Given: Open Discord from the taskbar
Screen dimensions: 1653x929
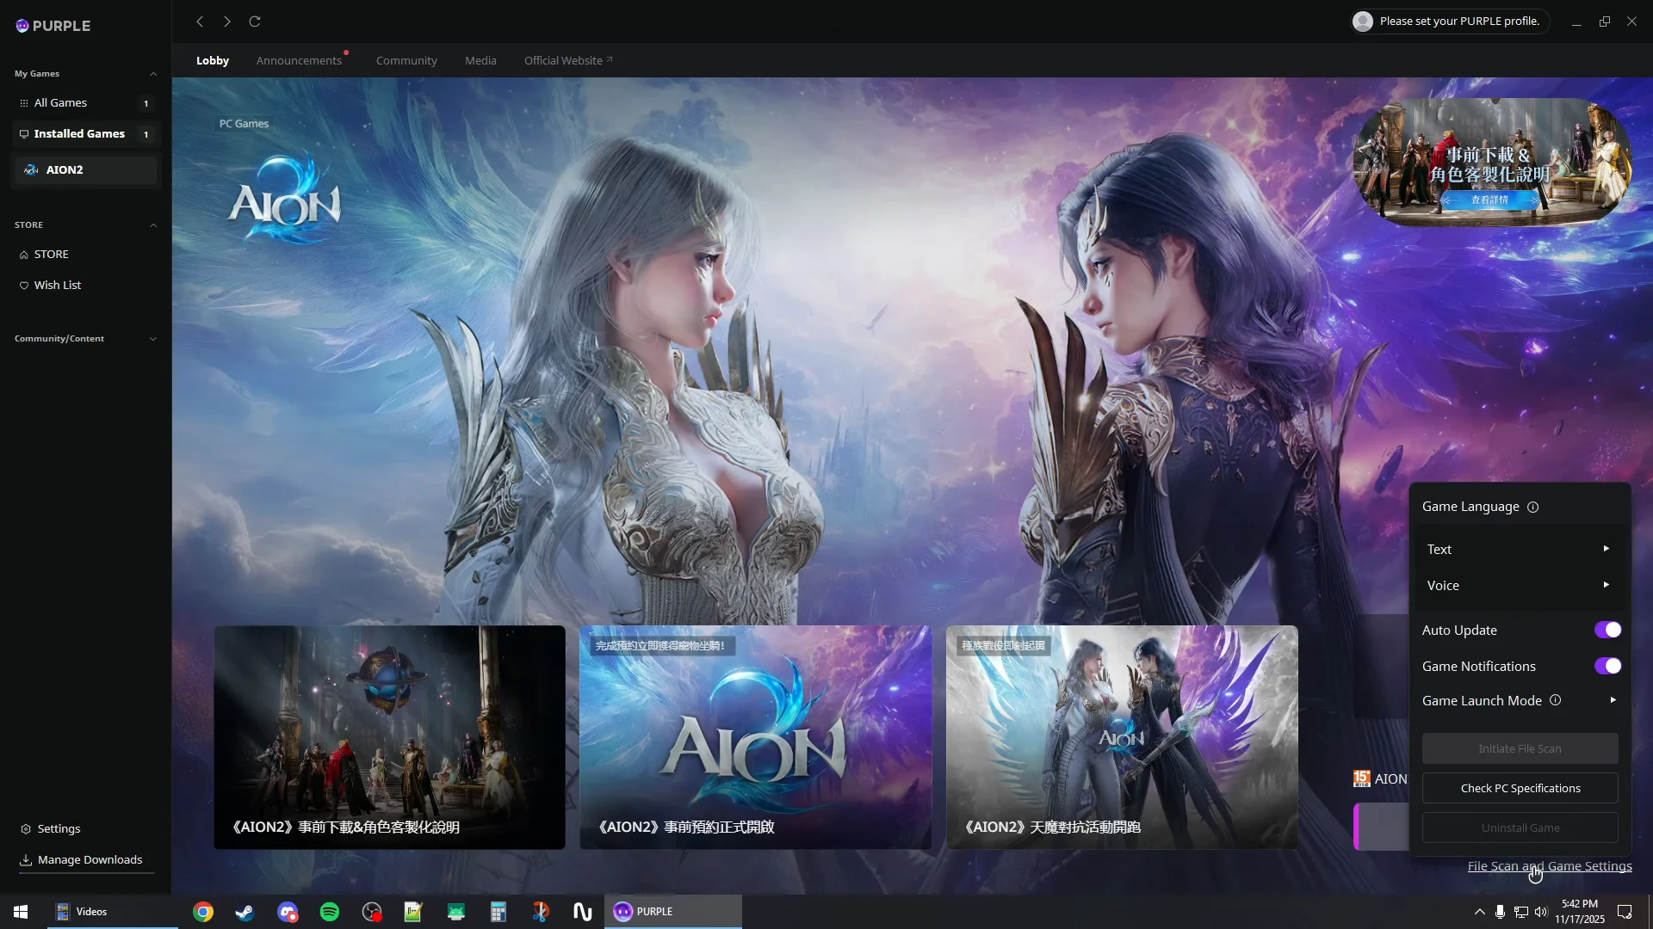Looking at the screenshot, I should pyautogui.click(x=288, y=912).
